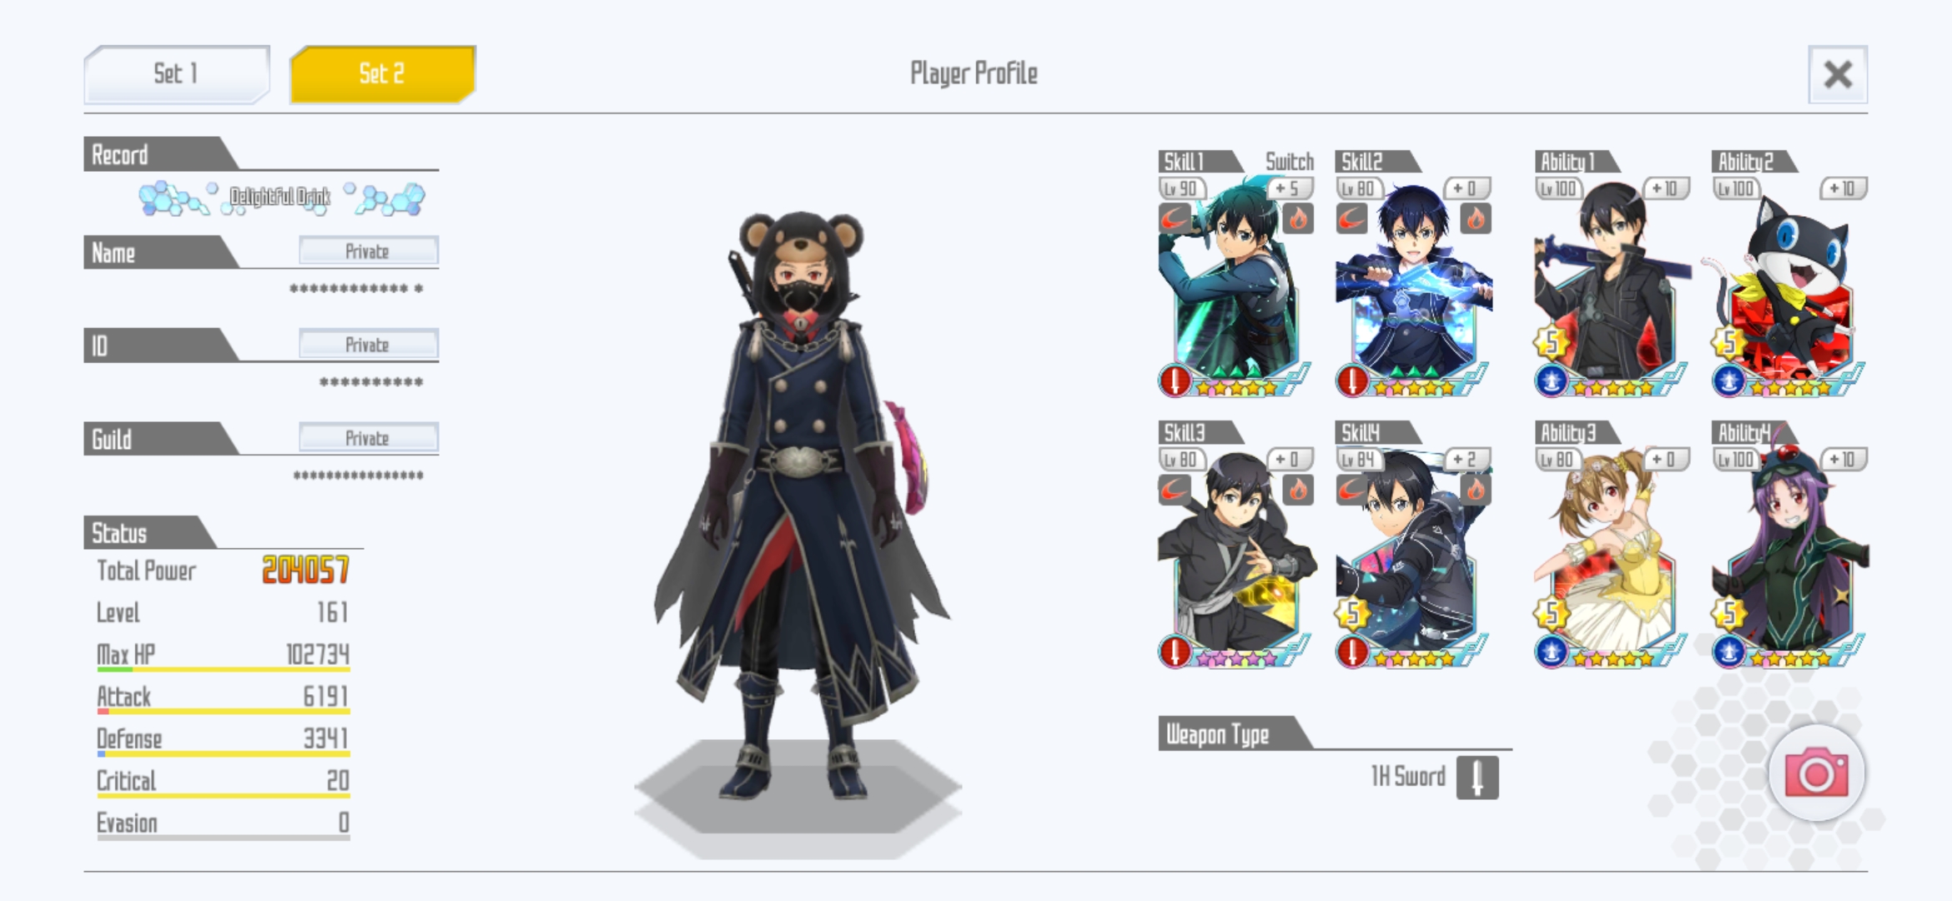Toggle the Private button for ID
Screen dimensions: 1952x901
pos(368,345)
